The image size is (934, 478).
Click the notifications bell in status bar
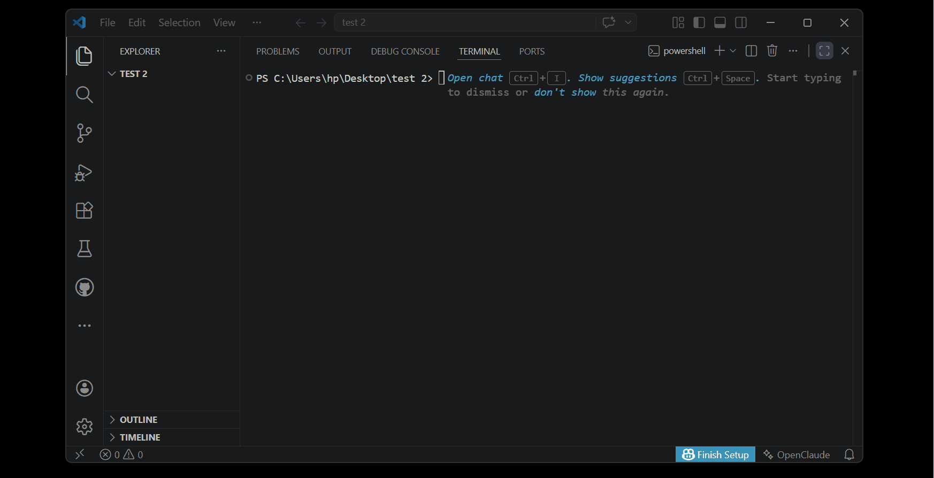point(849,454)
